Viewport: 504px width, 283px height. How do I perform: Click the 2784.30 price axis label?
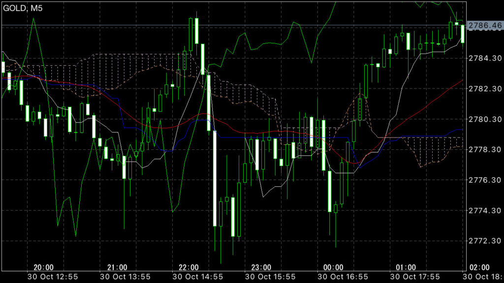[x=484, y=58]
